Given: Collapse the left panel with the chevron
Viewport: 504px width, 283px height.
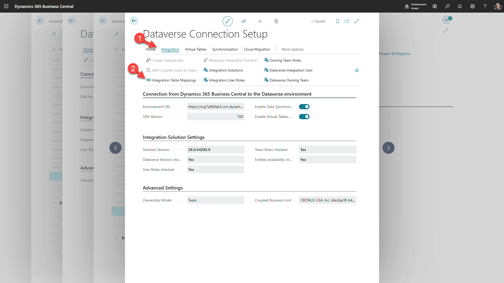Looking at the screenshot, I should [x=115, y=148].
